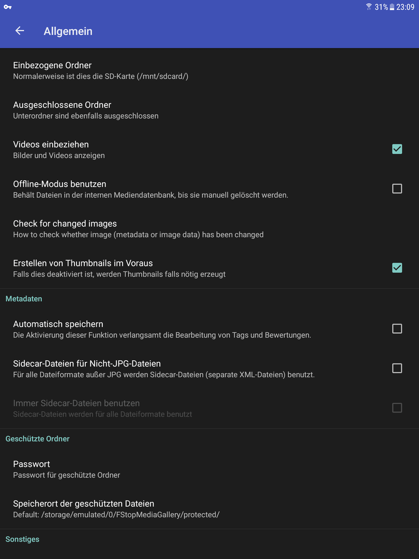419x559 pixels.
Task: Open Einbezogene Ordner setting
Action: (209, 70)
